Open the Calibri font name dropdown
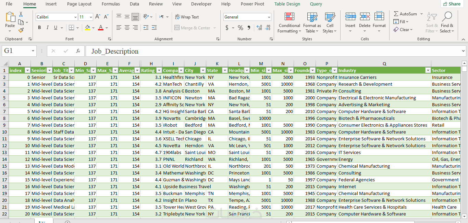This screenshot has height=223, width=468. tap(75, 17)
